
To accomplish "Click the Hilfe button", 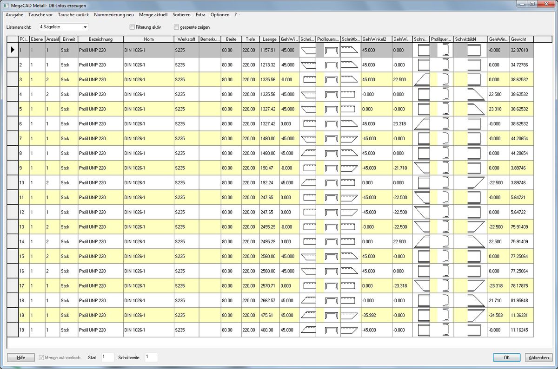I will [x=21, y=357].
